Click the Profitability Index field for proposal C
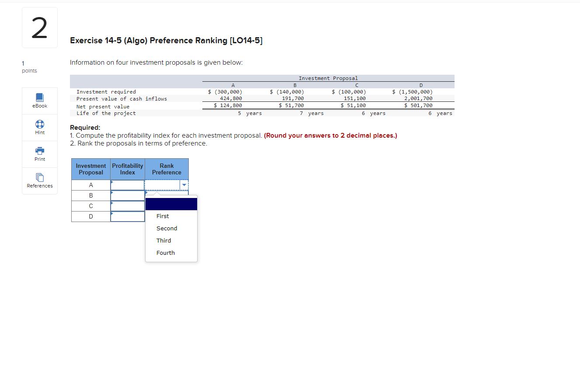Image resolution: width=580 pixels, height=368 pixels. coord(128,206)
